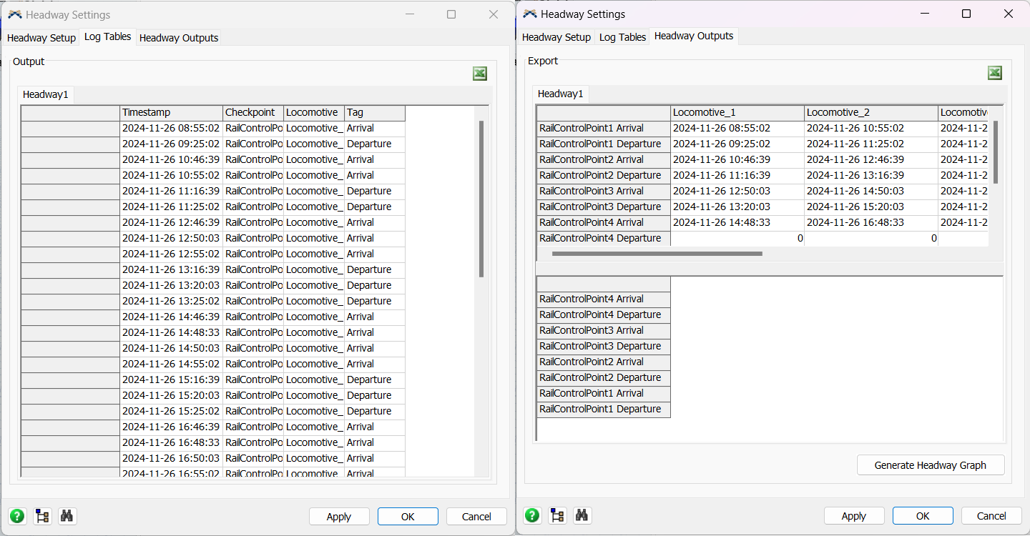This screenshot has width=1030, height=536.
Task: Click the vertical scrollbar of the Output log table
Action: [x=481, y=199]
